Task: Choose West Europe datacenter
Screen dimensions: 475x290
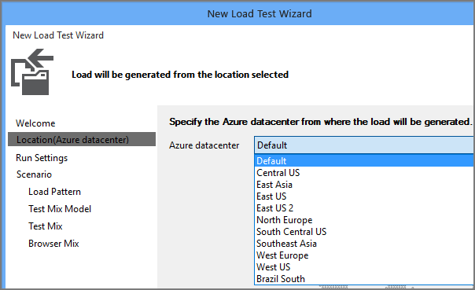Action: pos(364,255)
